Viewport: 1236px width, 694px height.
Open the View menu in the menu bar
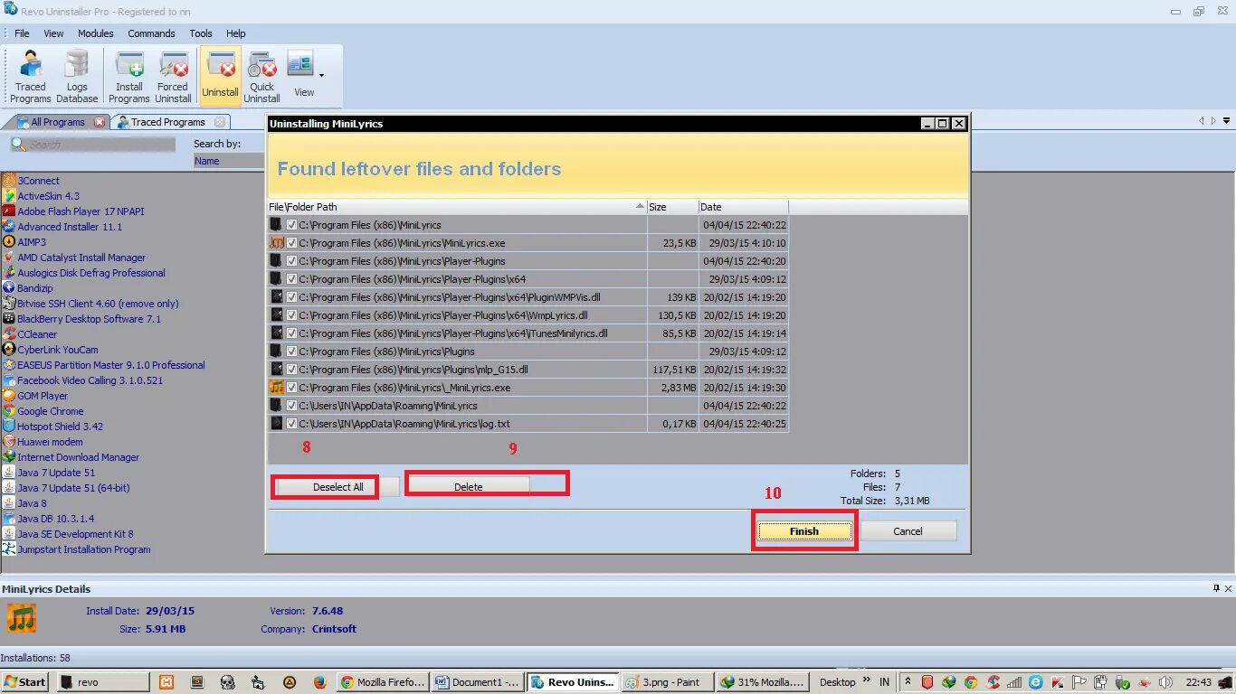54,33
